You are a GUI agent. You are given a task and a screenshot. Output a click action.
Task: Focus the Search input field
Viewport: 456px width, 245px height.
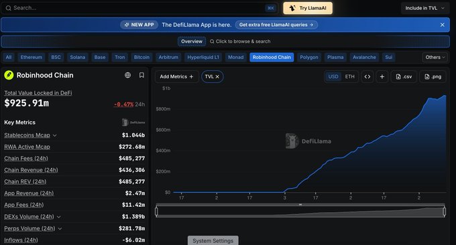click(x=139, y=8)
